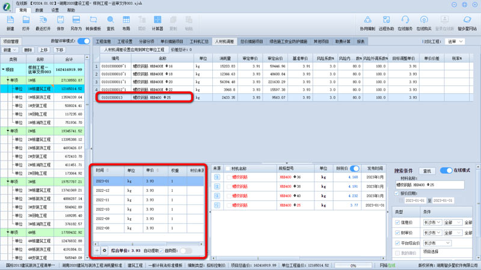Click the 查找 button in search conditions
This screenshot has height=270, width=481.
(427, 171)
